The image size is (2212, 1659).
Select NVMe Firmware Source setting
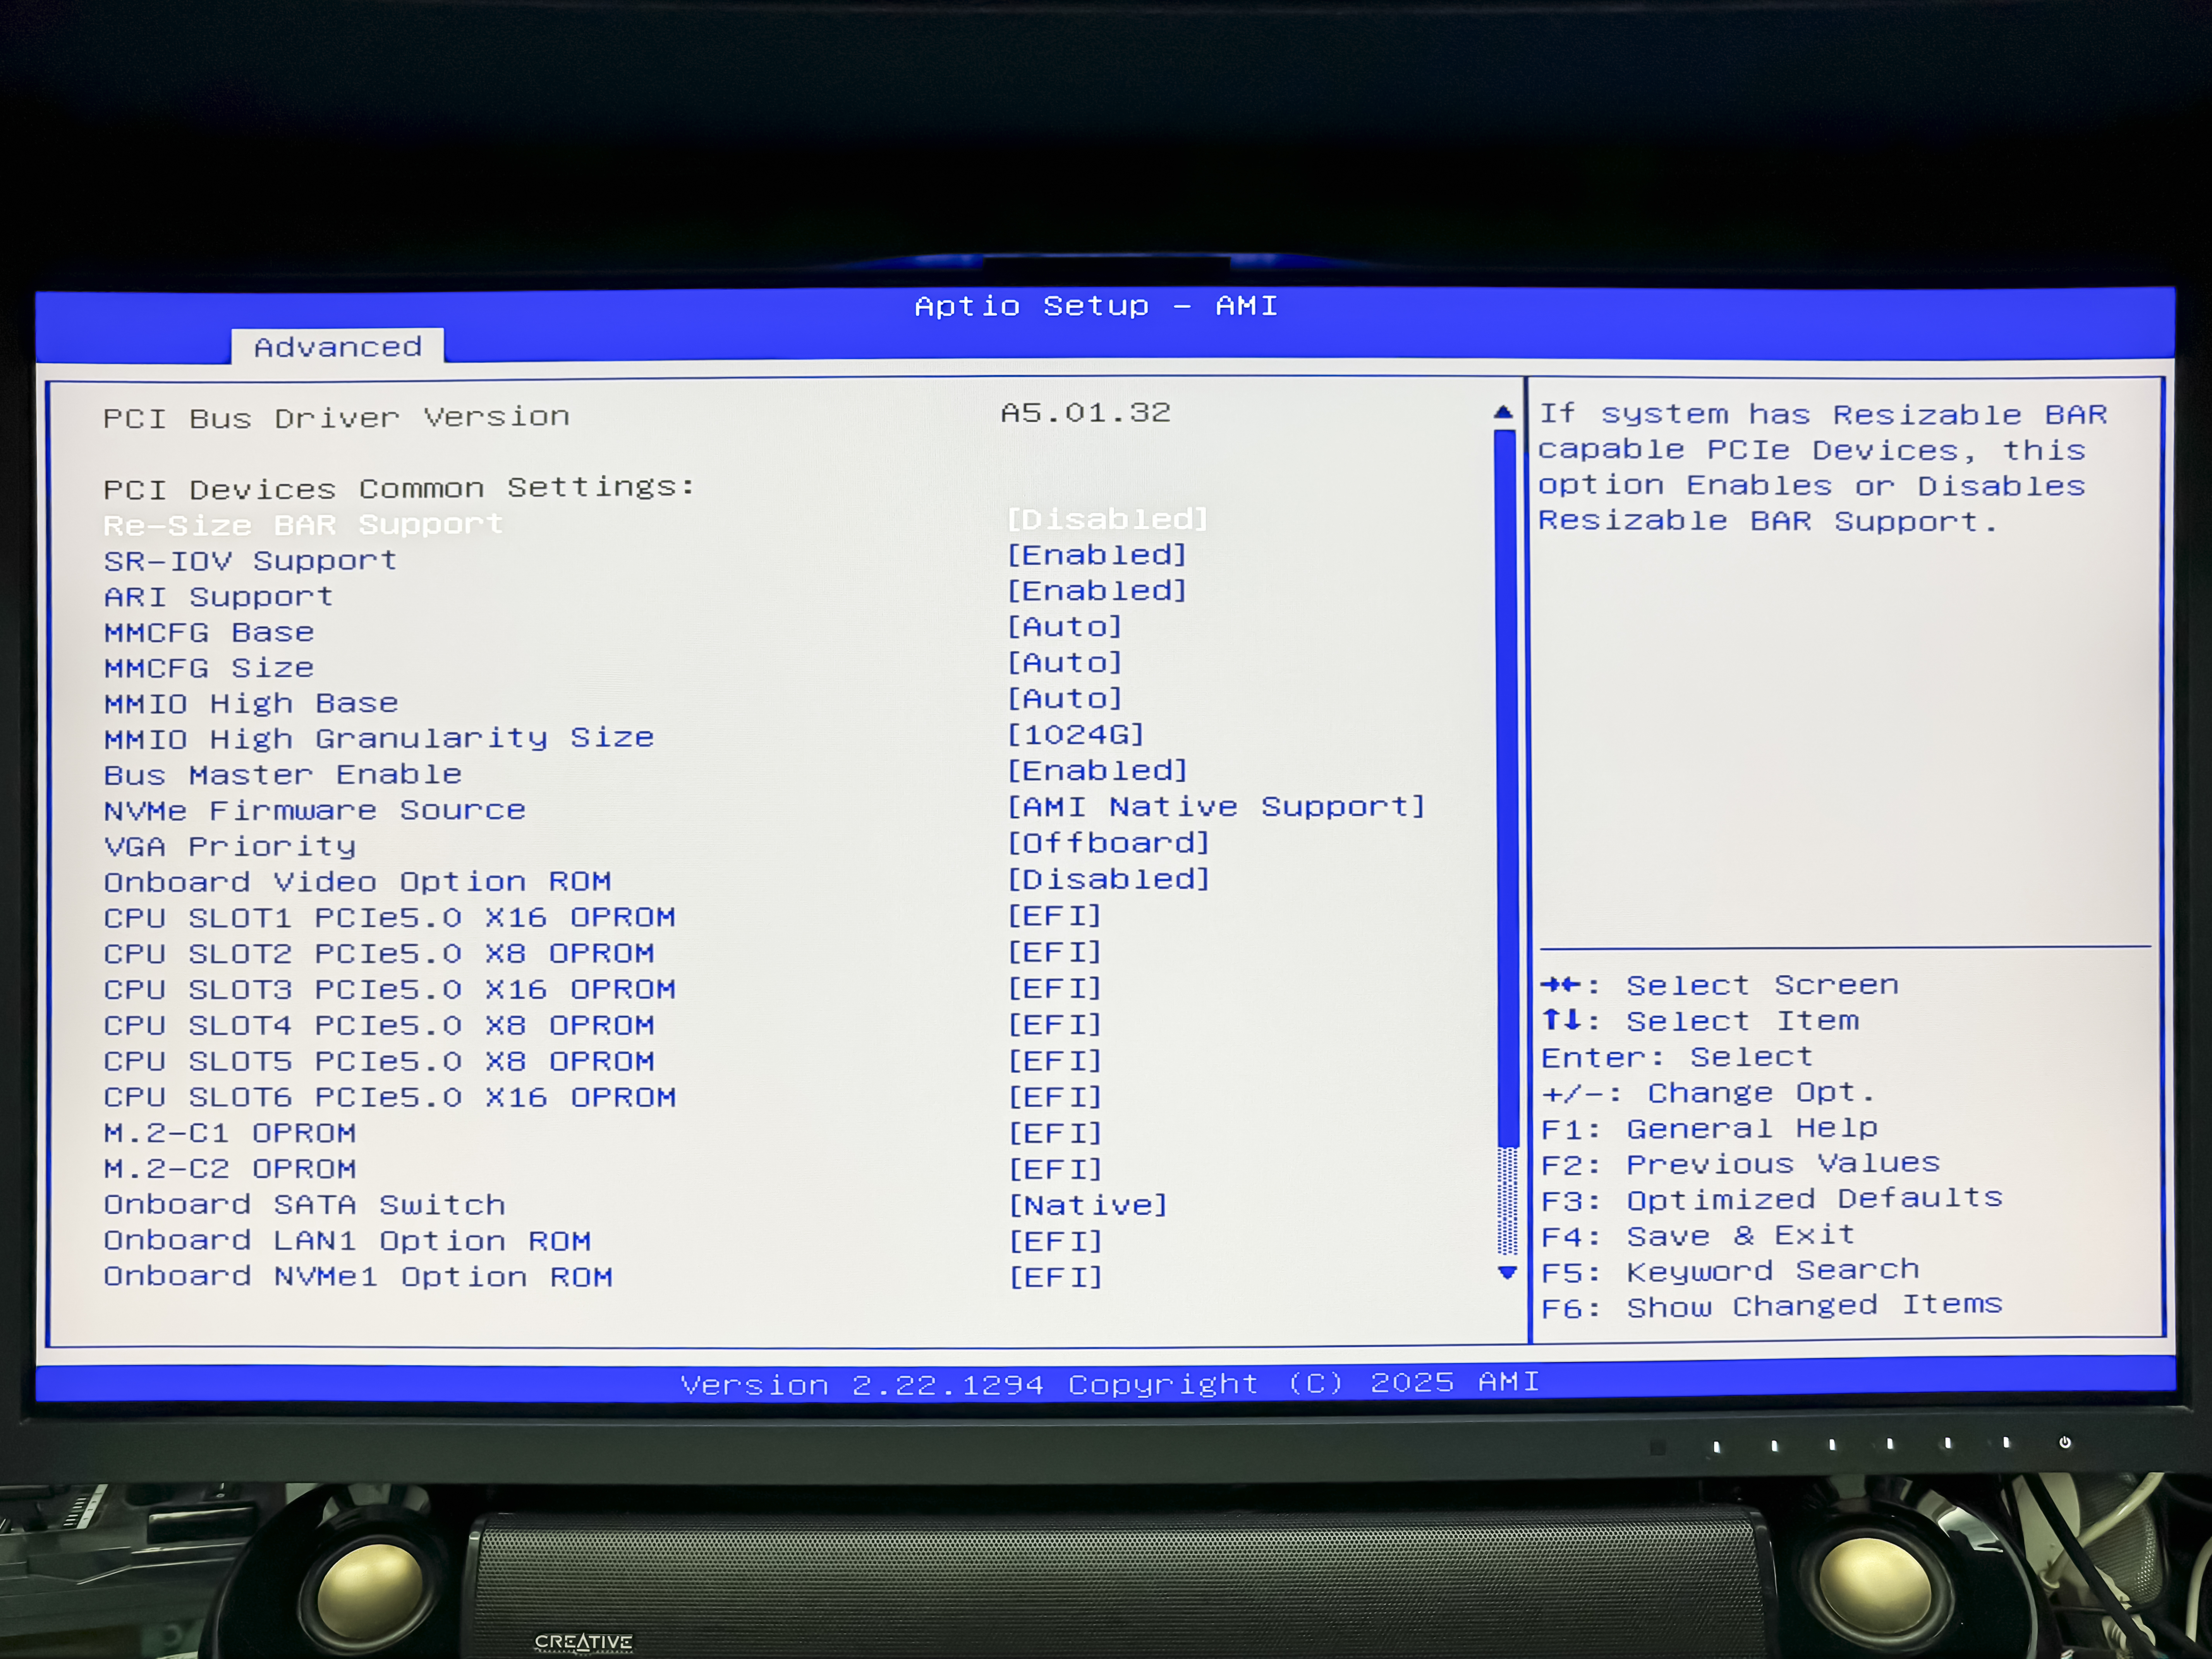click(x=315, y=811)
